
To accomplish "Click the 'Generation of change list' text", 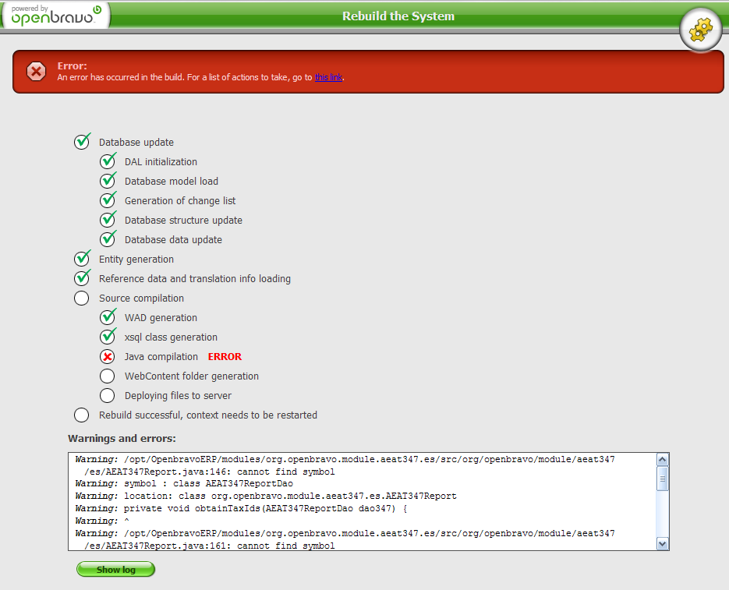I will (180, 201).
